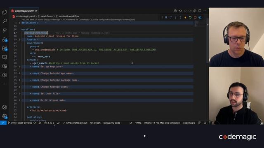Expand the folded definitions section

point(19,23)
